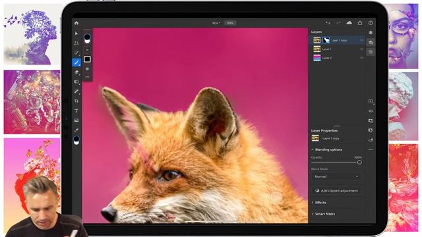Screen dimensions: 422x237
Task: Open filters and adjustments icon
Action: click(x=371, y=140)
